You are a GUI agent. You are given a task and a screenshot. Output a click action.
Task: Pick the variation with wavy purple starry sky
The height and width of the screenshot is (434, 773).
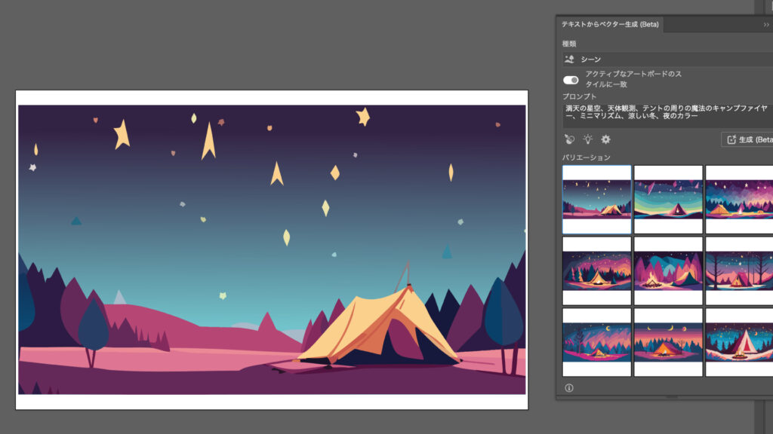[739, 200]
